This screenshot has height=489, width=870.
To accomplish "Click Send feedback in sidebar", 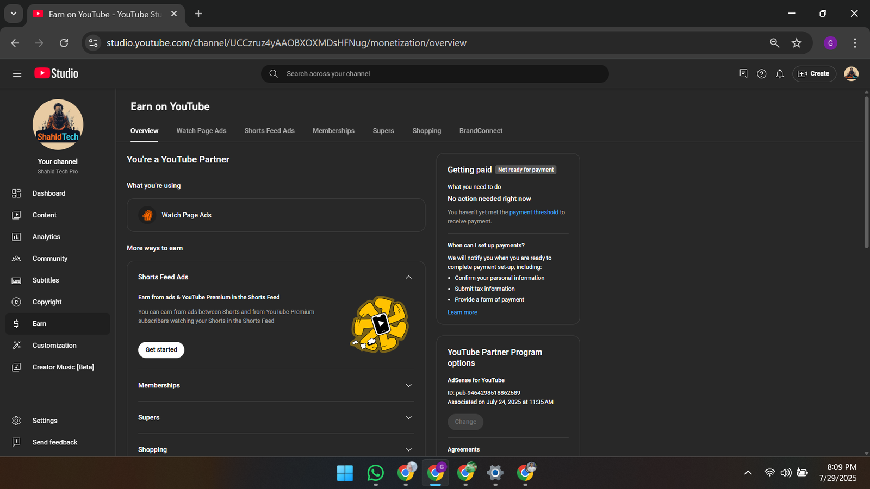I will coord(58,442).
